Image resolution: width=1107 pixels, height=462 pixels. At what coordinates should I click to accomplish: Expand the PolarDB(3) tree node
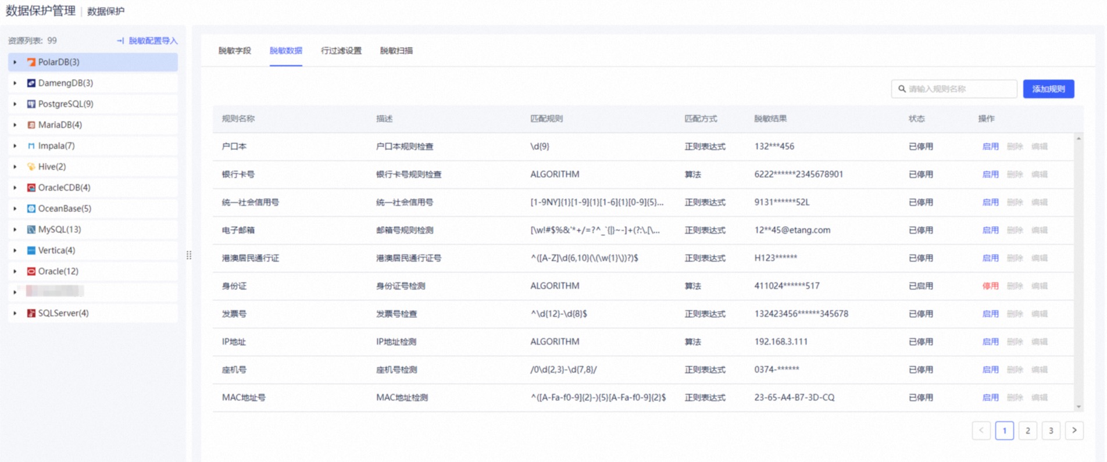(15, 62)
